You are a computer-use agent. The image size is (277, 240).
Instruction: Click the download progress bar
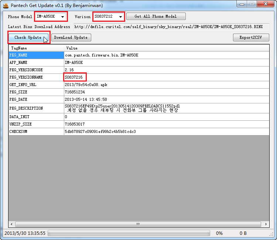click(x=129, y=233)
